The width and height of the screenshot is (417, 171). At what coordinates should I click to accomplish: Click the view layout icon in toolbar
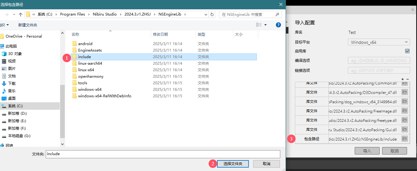point(259,25)
